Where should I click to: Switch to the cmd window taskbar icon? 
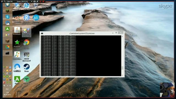(x=7, y=53)
